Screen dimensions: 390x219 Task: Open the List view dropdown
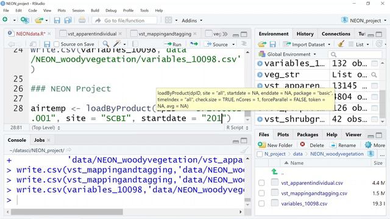point(358,44)
